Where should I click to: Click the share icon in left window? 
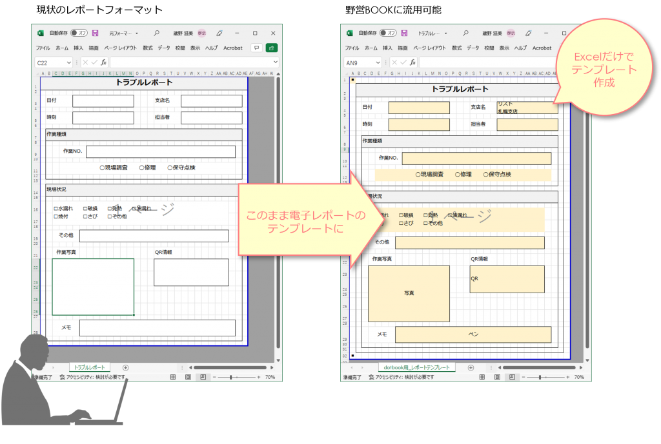tap(272, 48)
